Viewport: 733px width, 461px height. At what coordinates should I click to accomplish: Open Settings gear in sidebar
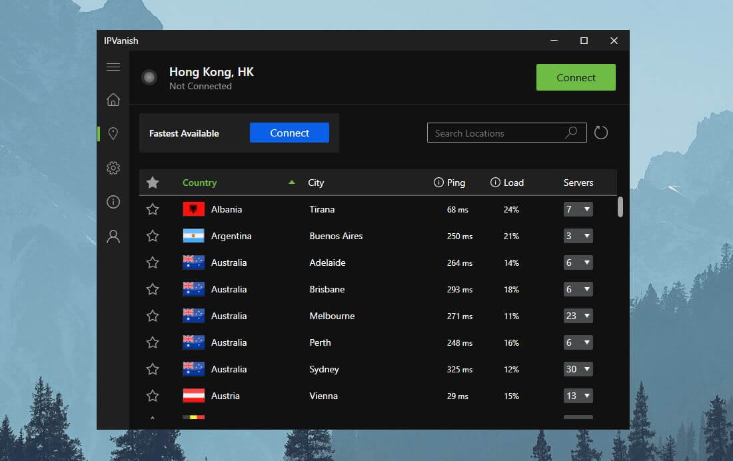coord(113,168)
